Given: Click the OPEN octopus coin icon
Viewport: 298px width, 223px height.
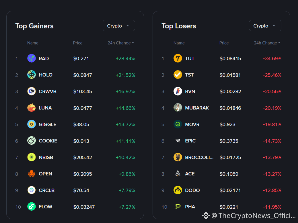Looking at the screenshot, I should pos(32,174).
